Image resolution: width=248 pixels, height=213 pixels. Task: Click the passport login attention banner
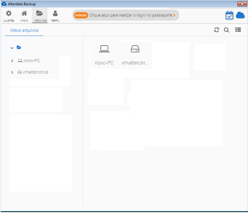click(126, 15)
